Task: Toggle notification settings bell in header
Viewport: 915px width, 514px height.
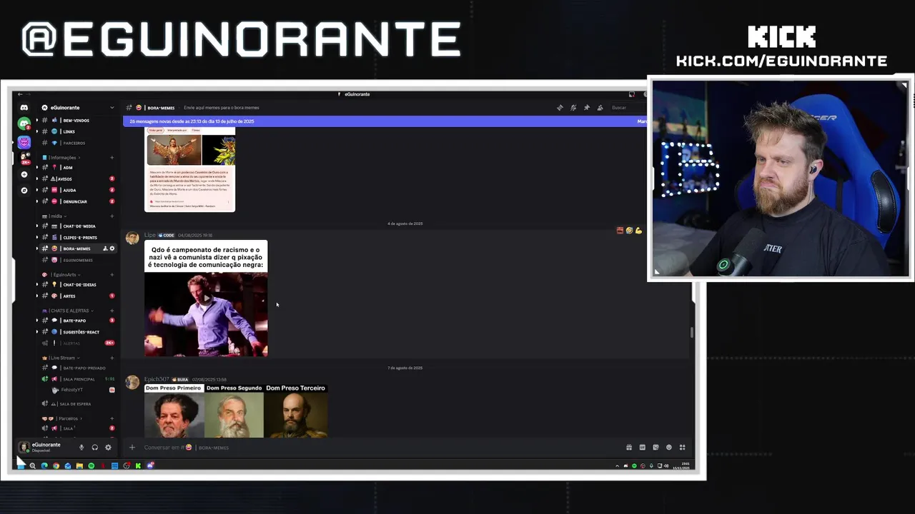Action: (x=573, y=108)
